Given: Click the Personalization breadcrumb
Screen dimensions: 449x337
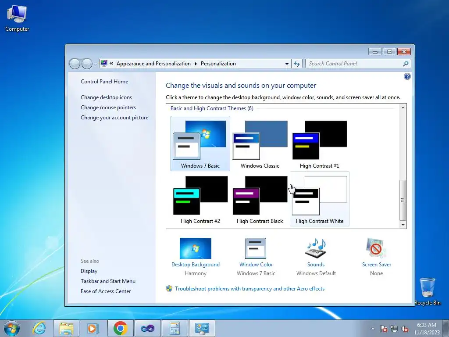Looking at the screenshot, I should click(x=218, y=64).
